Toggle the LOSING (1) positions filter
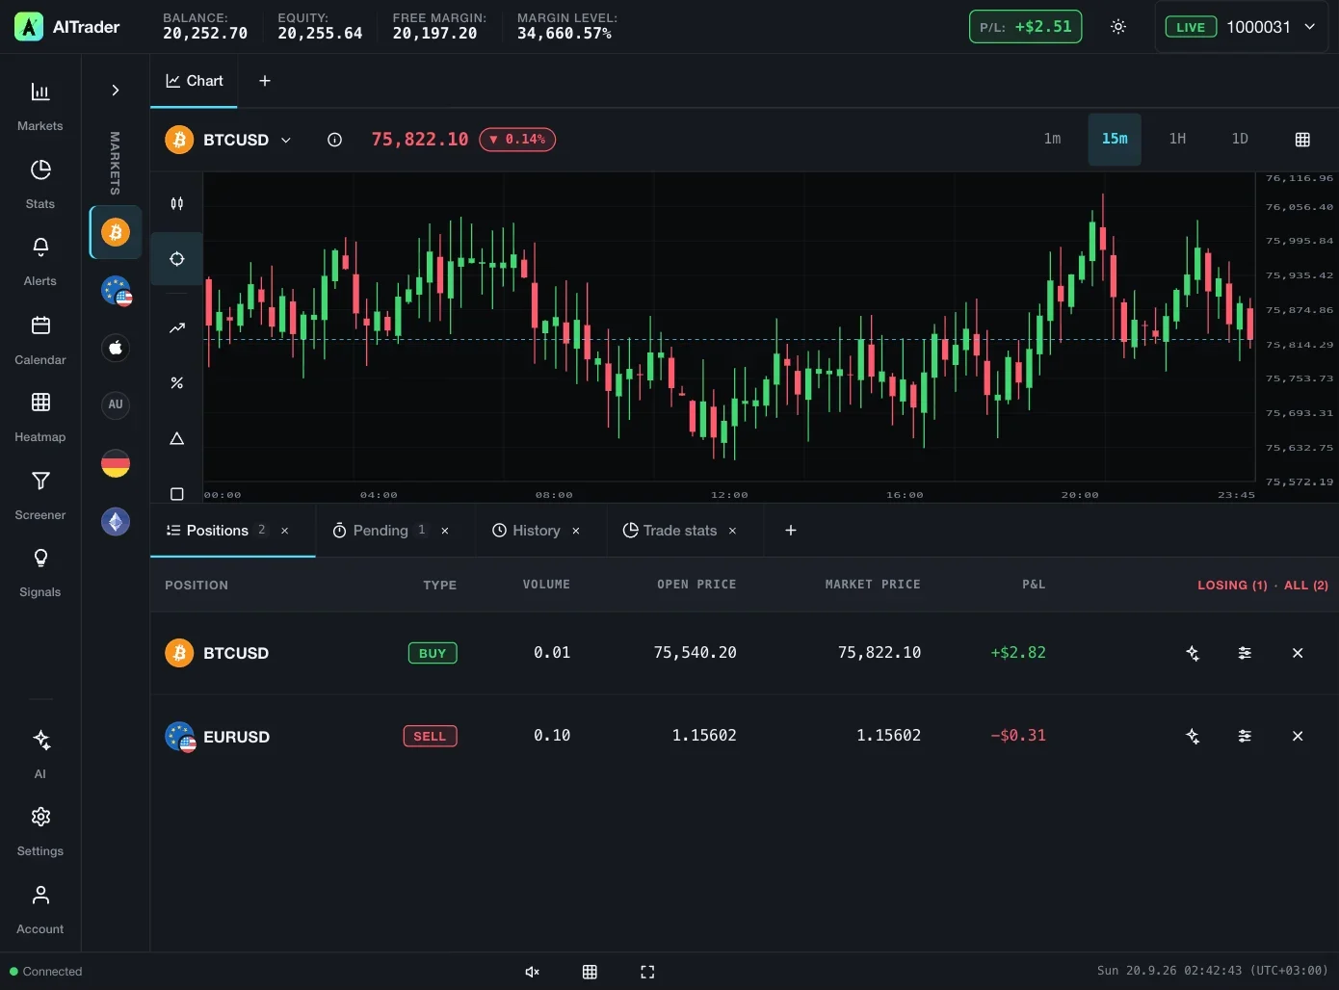Screen dimensions: 1339x990 [1232, 585]
